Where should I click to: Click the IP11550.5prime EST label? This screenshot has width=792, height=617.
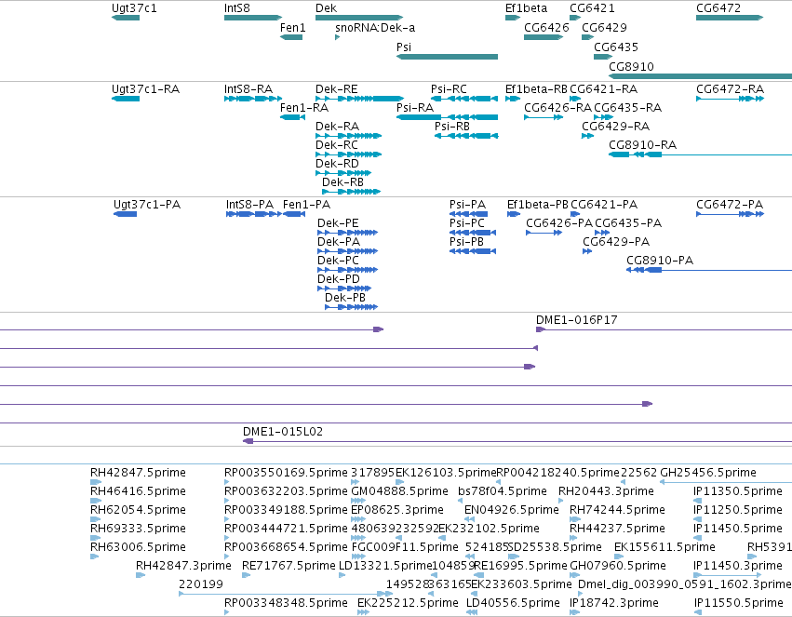tap(738, 603)
